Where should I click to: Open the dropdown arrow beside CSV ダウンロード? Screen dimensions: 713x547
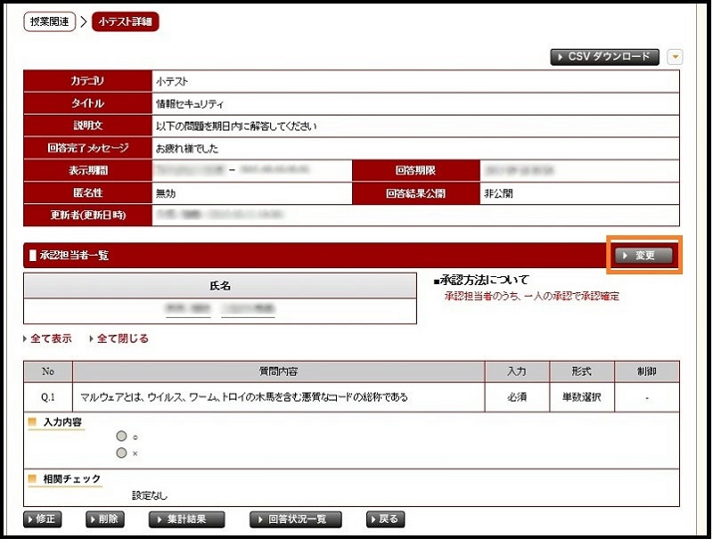(x=675, y=57)
